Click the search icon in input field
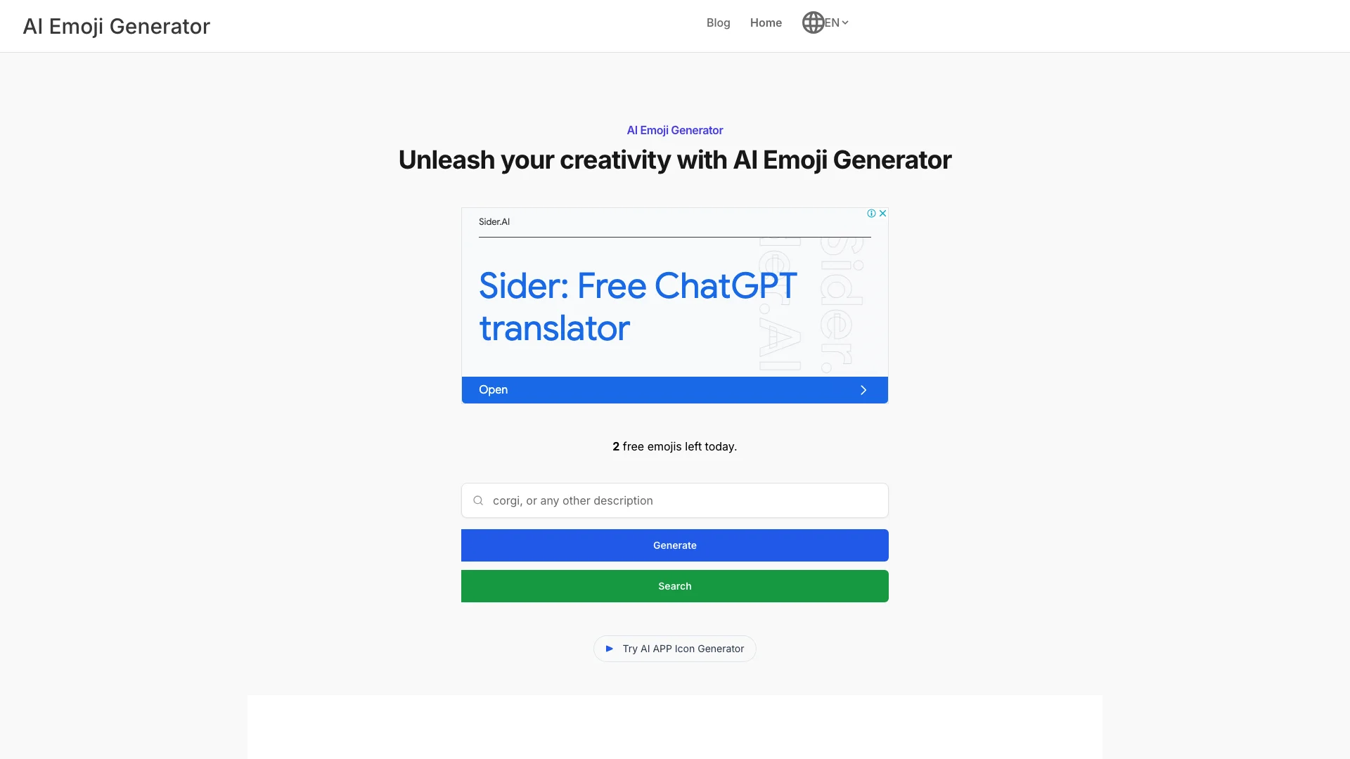Screen dimensions: 1350x759 (x=477, y=500)
